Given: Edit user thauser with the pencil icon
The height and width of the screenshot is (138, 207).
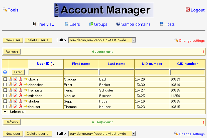Looking at the screenshot, I should click(x=11, y=106).
